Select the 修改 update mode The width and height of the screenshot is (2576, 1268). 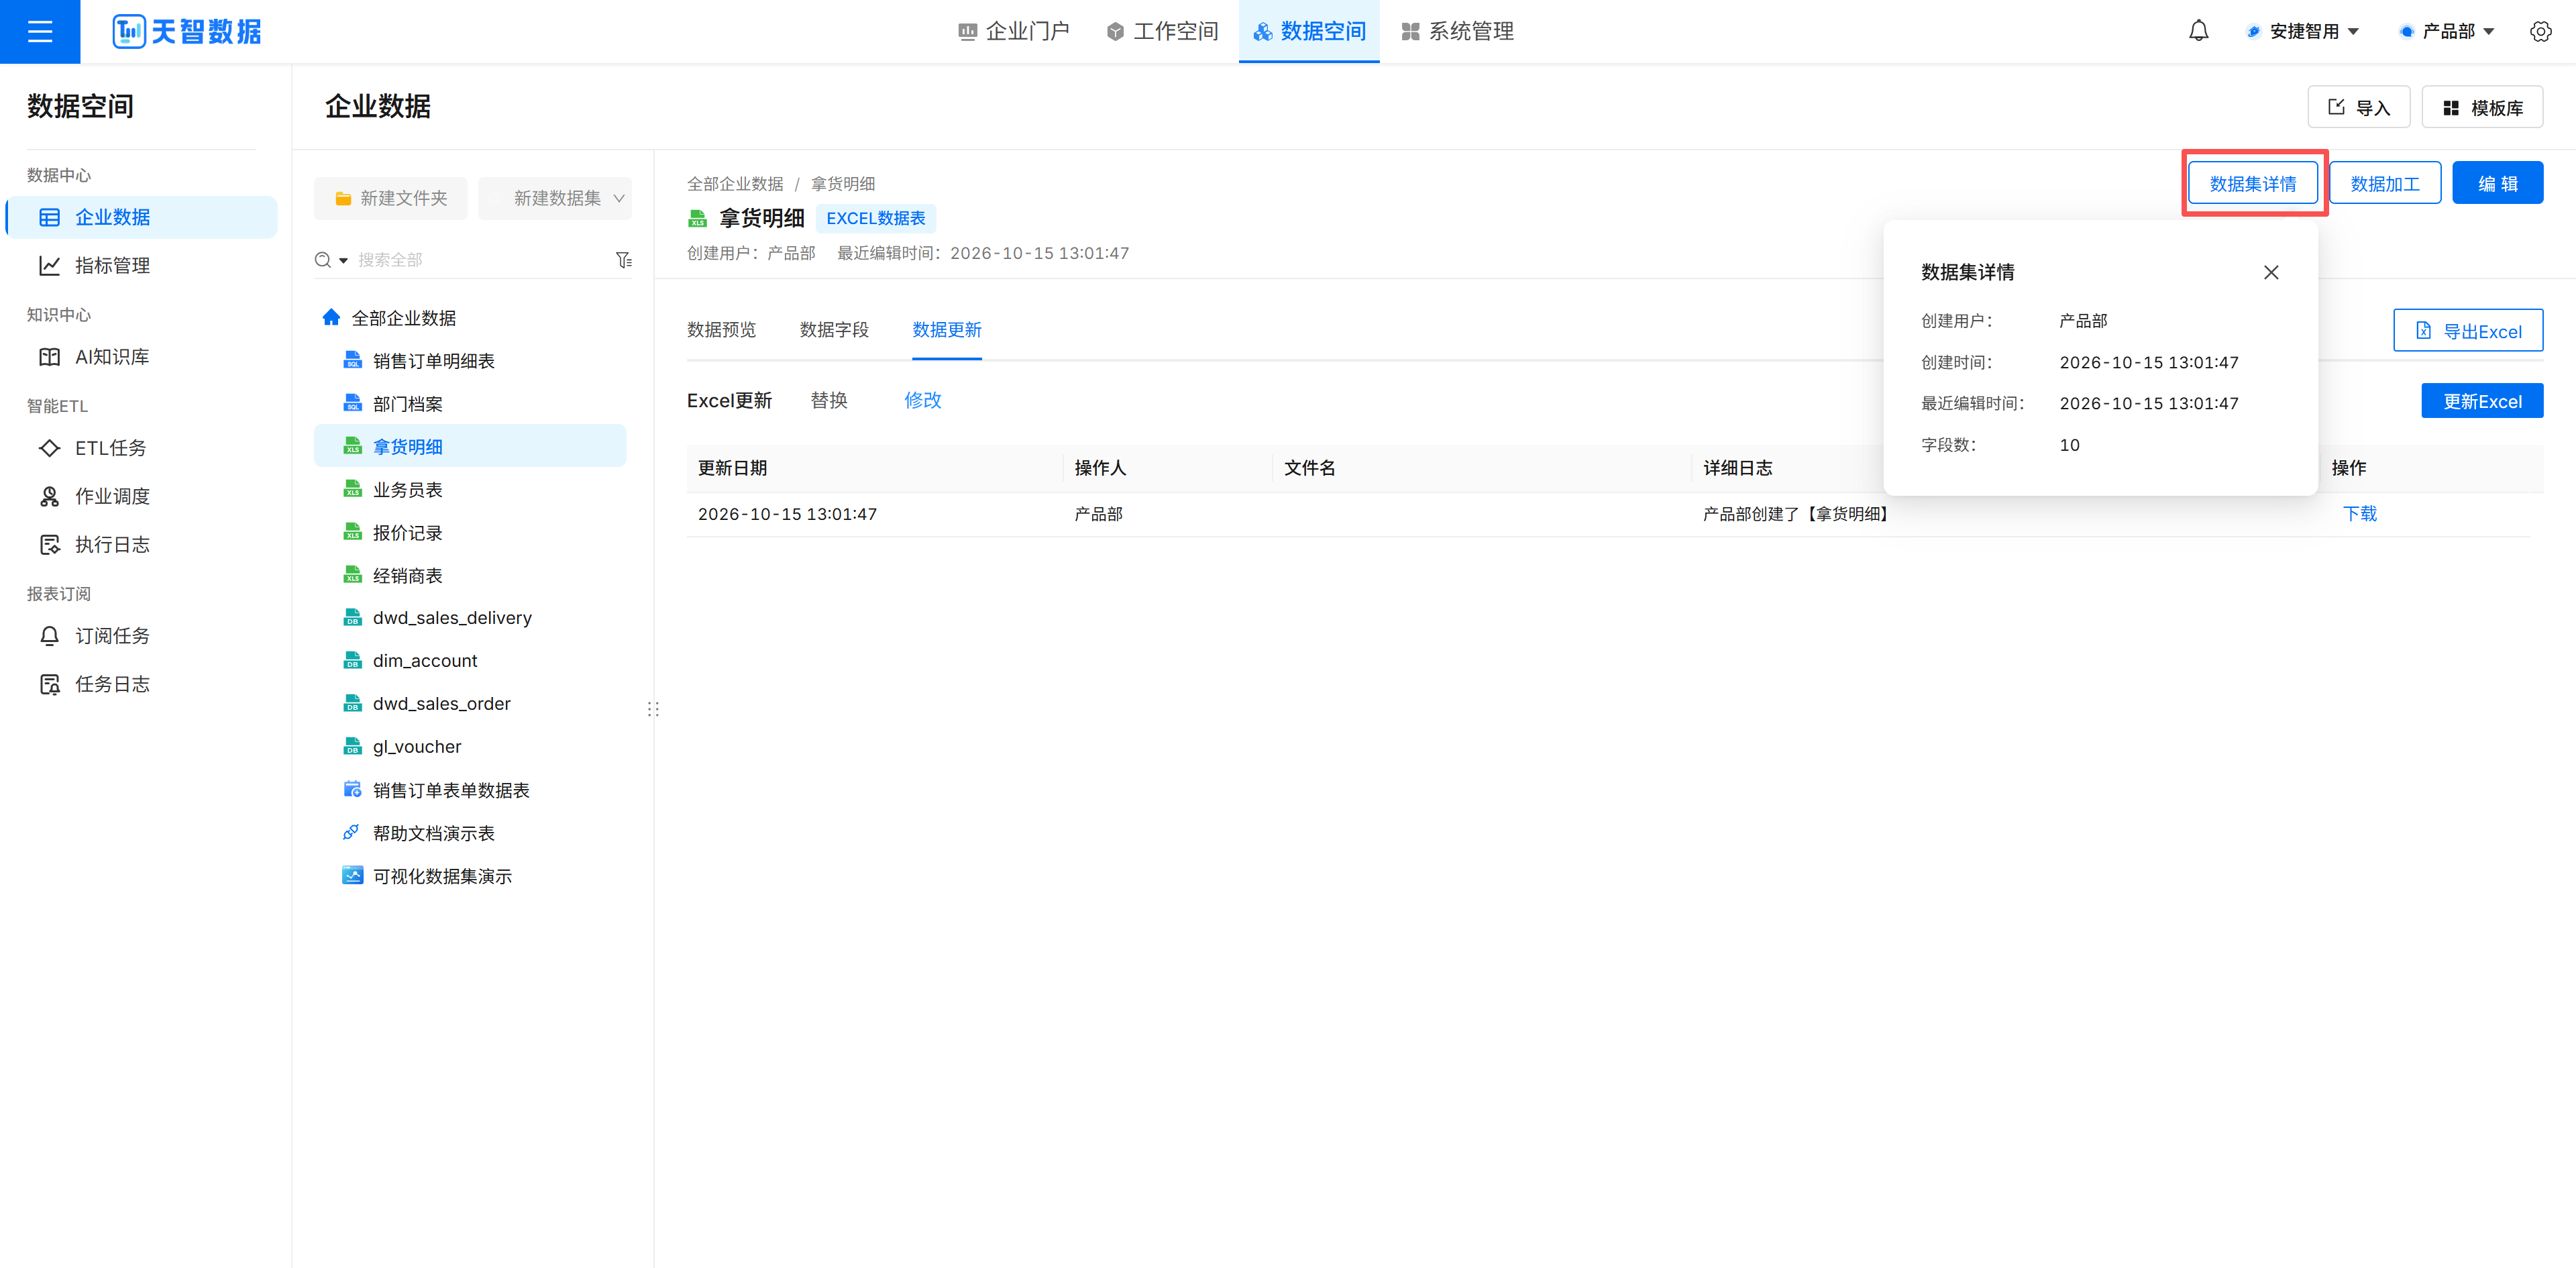923,400
